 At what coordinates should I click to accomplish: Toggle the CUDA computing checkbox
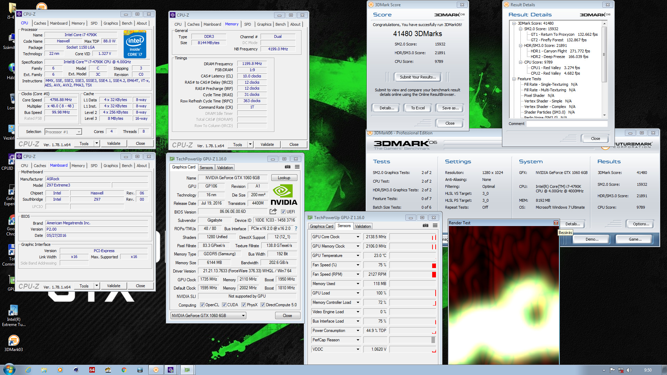(x=224, y=305)
